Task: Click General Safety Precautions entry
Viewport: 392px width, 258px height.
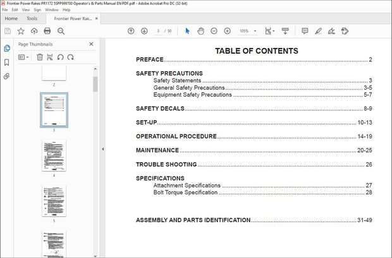Action: [262, 88]
